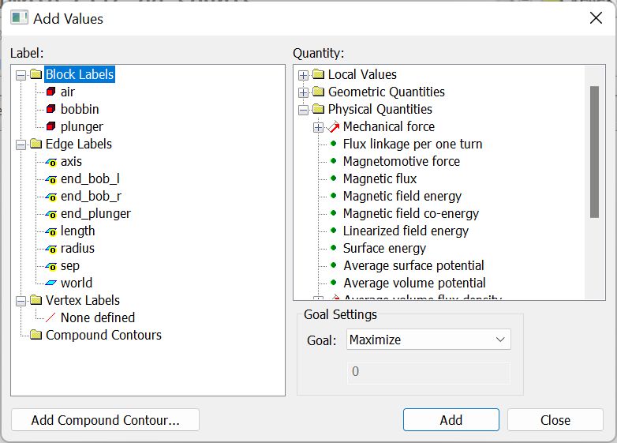Click the plunger block icon

point(51,126)
